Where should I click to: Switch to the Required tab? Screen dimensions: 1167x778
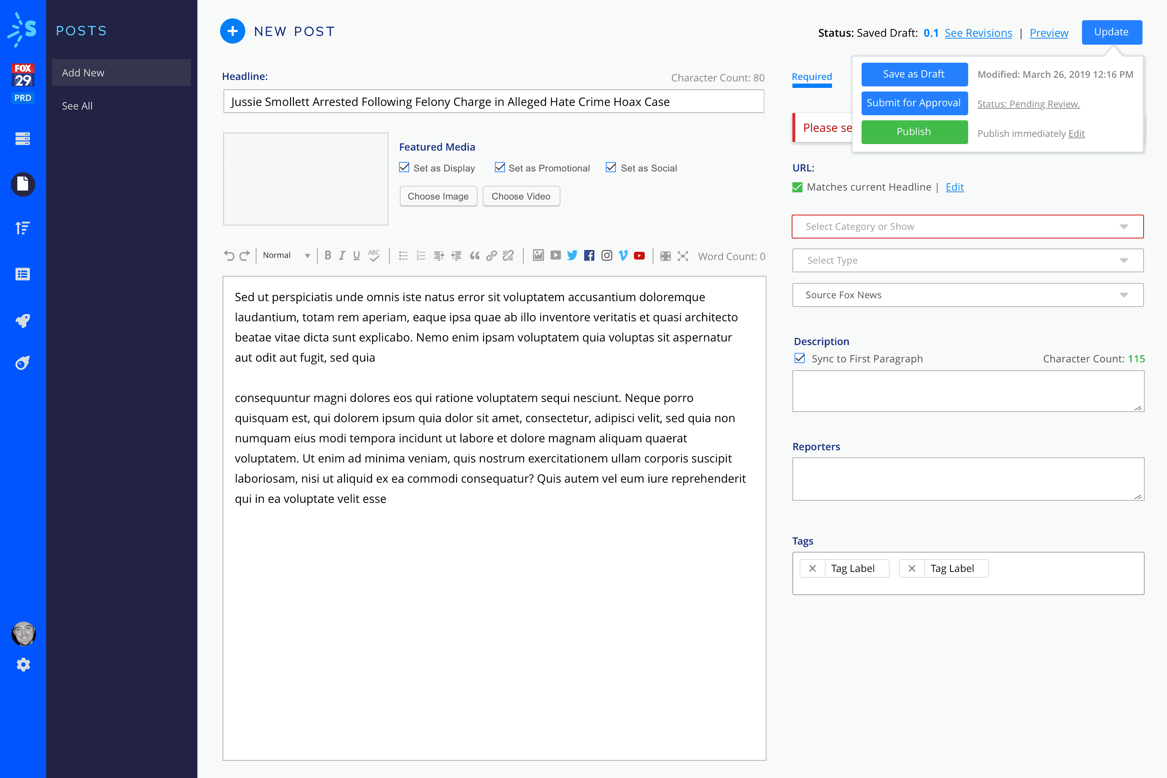pyautogui.click(x=812, y=77)
